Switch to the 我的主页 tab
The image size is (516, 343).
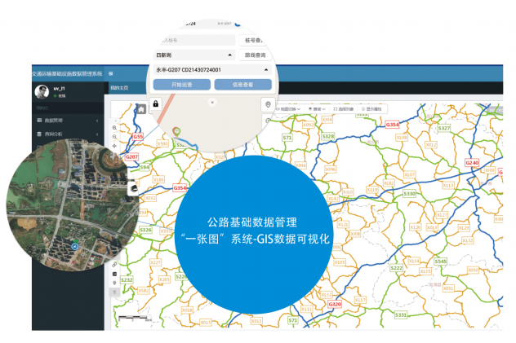[x=119, y=86]
